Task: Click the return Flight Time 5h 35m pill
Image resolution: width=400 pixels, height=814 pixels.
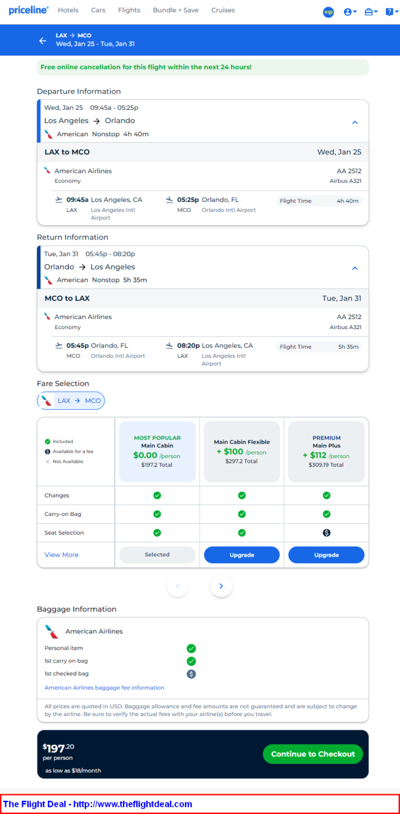Action: tap(319, 346)
